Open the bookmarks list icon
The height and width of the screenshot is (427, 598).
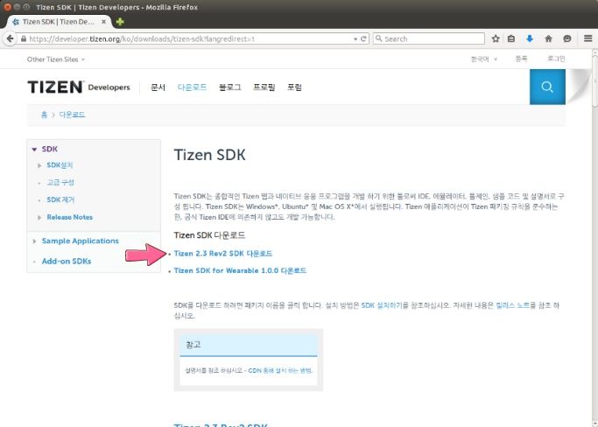511,38
